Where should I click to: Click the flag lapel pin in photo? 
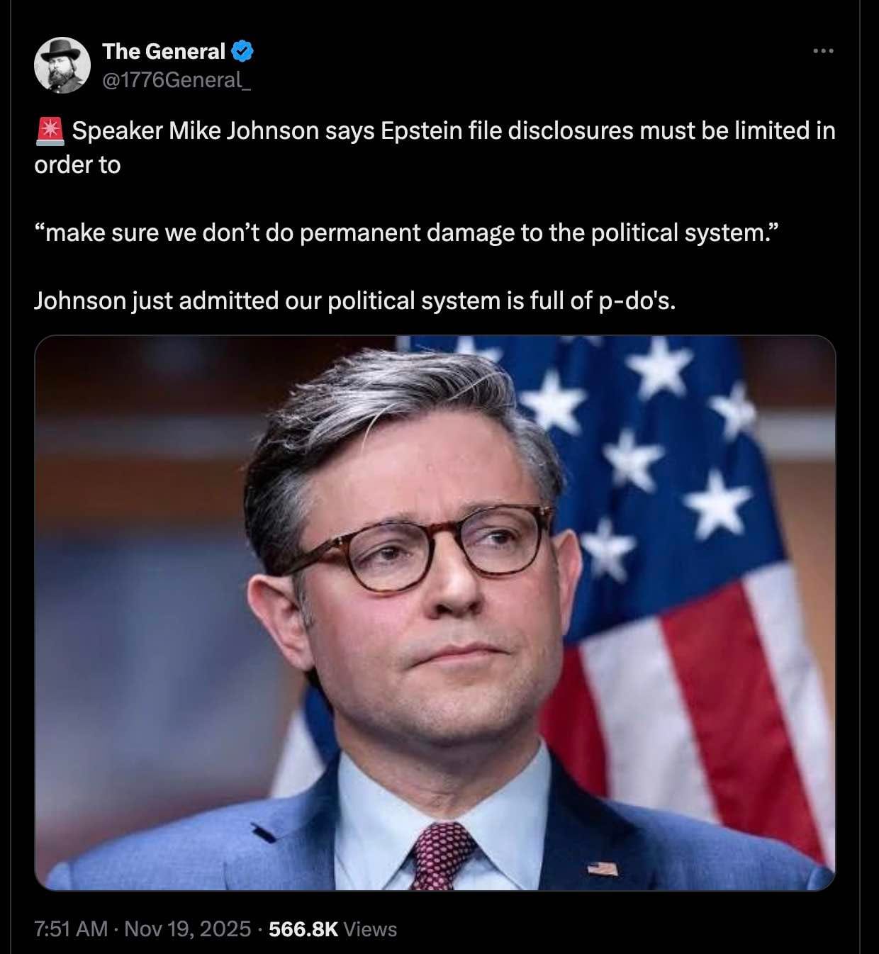coord(602,868)
